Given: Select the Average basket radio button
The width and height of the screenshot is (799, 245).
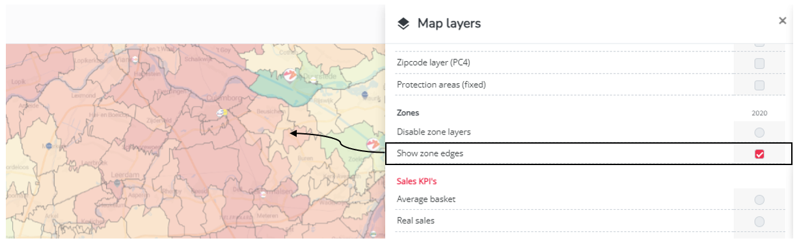Looking at the screenshot, I should click(759, 200).
